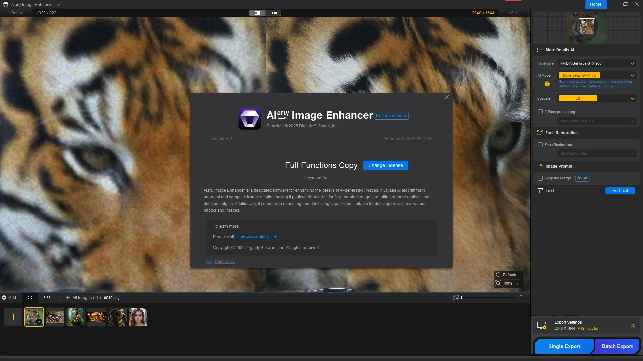Click the Text tool icon

(x=540, y=191)
